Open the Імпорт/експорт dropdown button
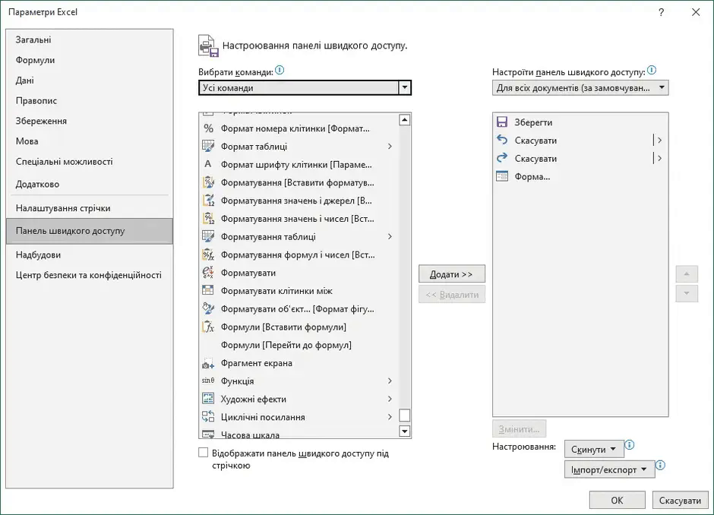Image resolution: width=714 pixels, height=515 pixels. [x=609, y=469]
